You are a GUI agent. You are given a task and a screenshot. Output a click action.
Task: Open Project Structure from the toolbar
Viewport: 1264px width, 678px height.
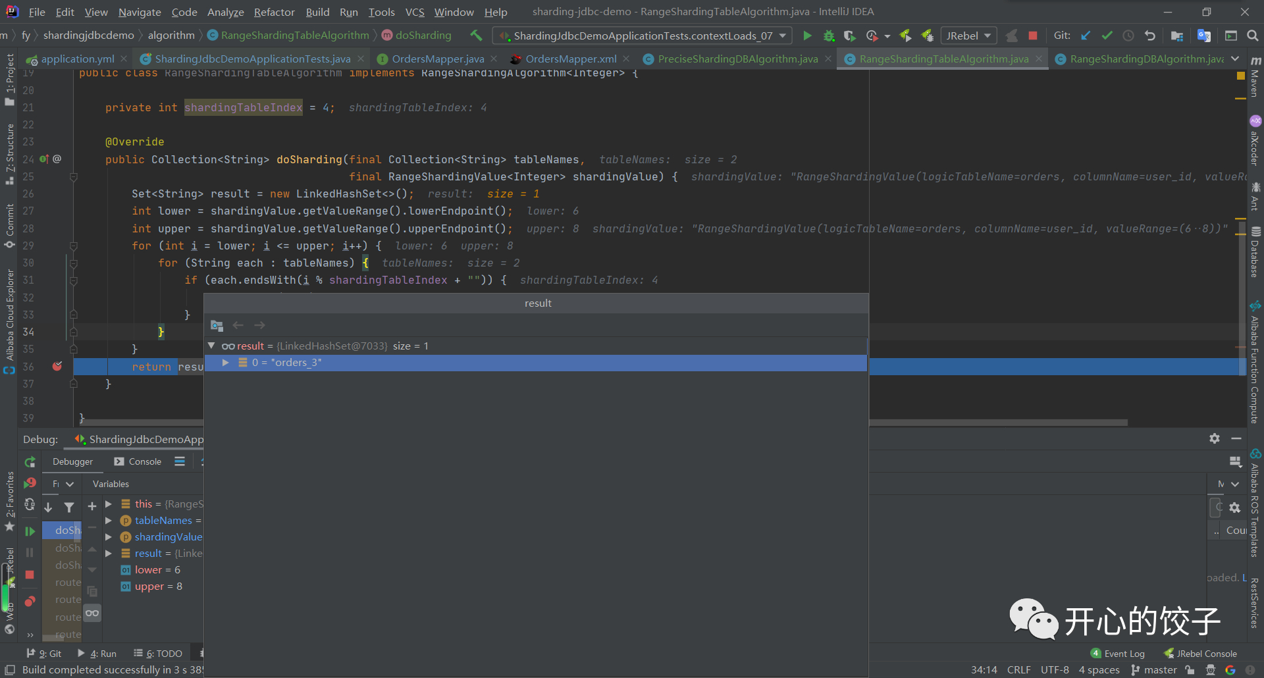coord(1177,36)
